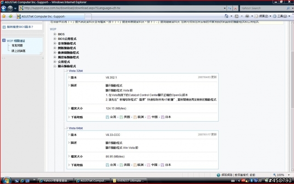This screenshot has height=184, width=294.
Task: Download Vista 32bit driver from 中國 icon
Action: point(149,117)
